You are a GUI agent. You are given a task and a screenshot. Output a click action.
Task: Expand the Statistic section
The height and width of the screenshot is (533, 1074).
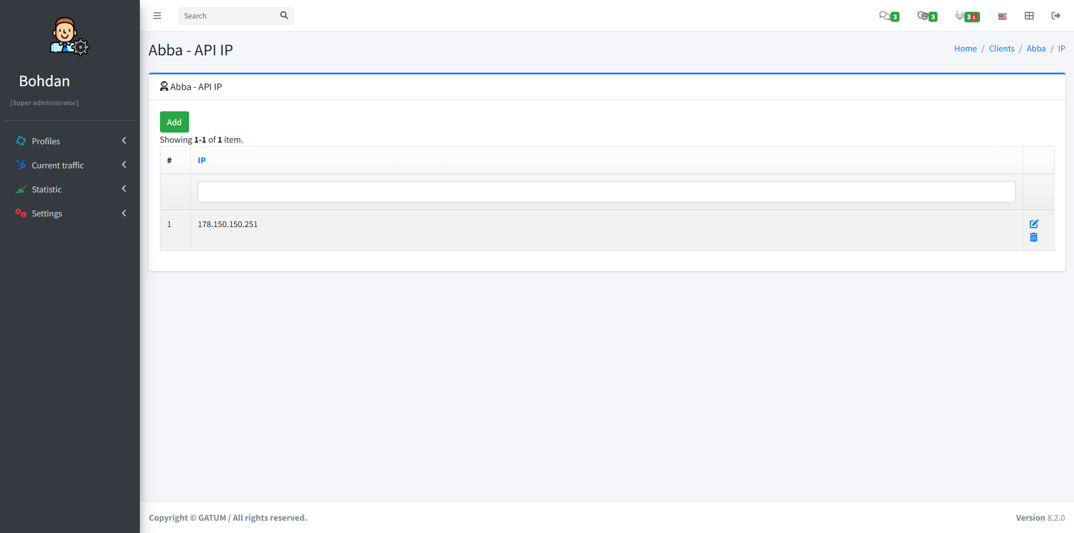[124, 189]
